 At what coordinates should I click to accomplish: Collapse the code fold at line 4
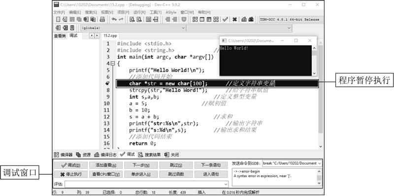tap(113, 64)
